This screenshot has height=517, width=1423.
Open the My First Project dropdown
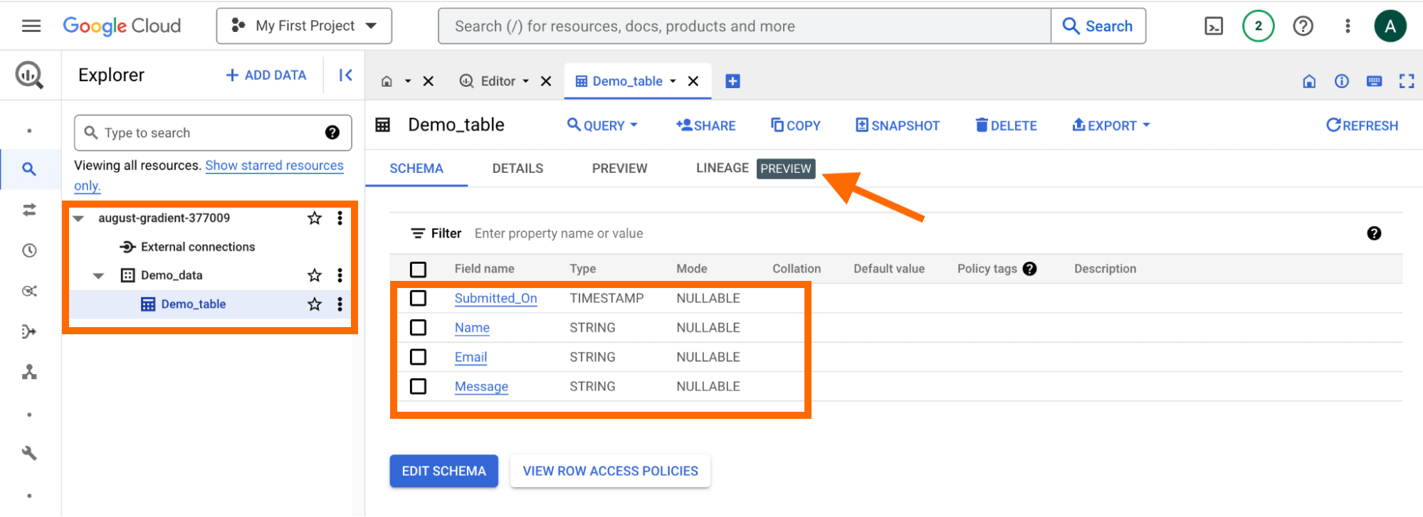coord(304,26)
